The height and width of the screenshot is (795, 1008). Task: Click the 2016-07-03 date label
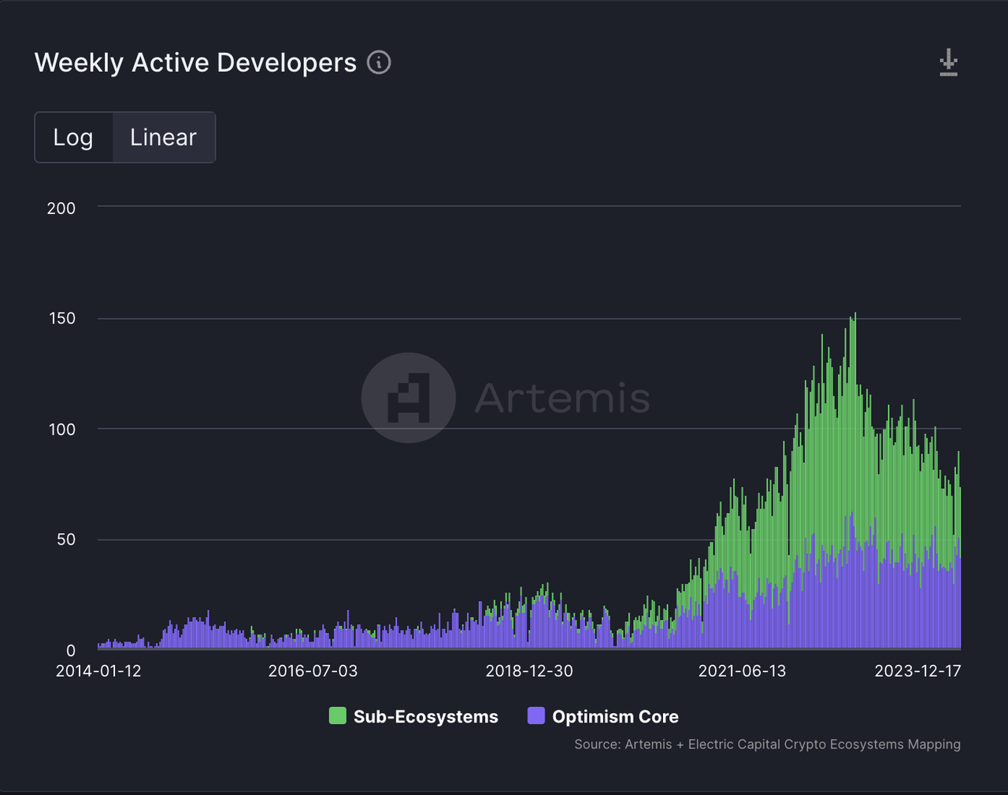pyautogui.click(x=313, y=671)
